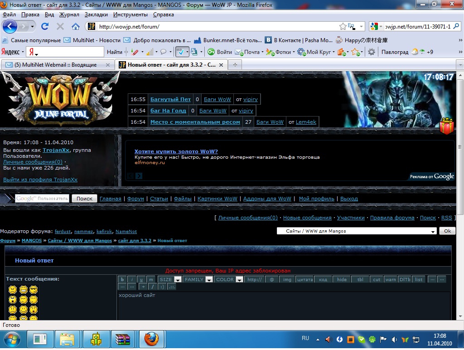Expand the Яндекс toolbar logo menu
The image size is (464, 350).
[12, 52]
